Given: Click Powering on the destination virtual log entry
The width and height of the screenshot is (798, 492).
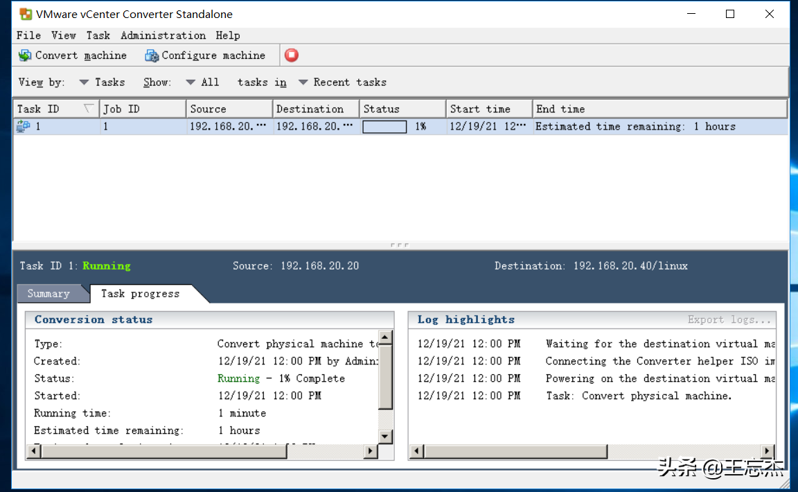Looking at the screenshot, I should (x=660, y=378).
